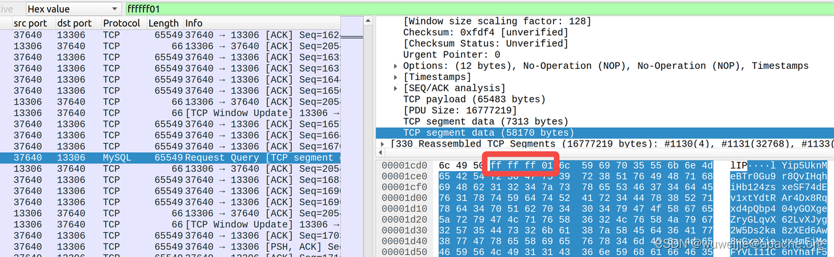
Task: Select the Checksum Status: Unverified line
Action: click(485, 44)
